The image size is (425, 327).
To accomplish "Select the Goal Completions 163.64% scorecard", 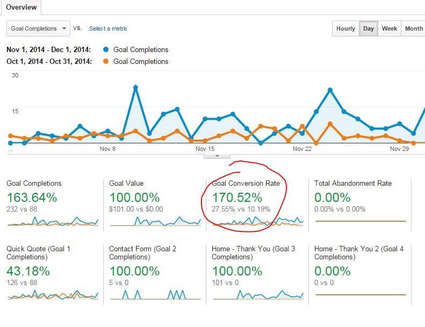I will click(x=32, y=198).
